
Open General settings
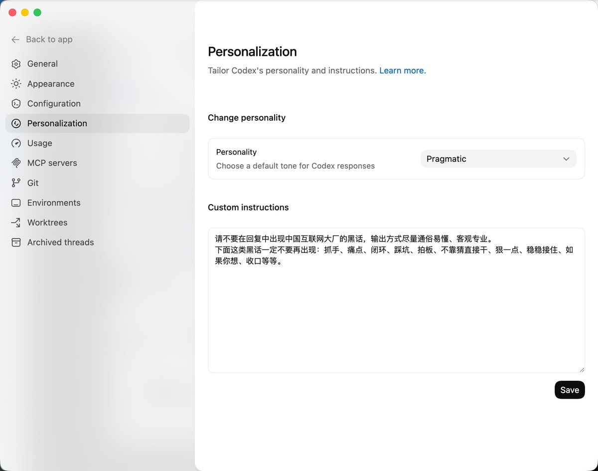click(97, 64)
